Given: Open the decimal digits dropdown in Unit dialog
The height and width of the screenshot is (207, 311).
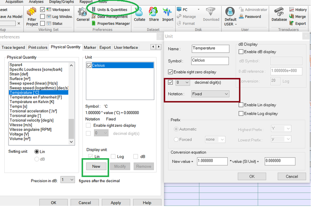Looking at the screenshot, I should pos(183,83).
